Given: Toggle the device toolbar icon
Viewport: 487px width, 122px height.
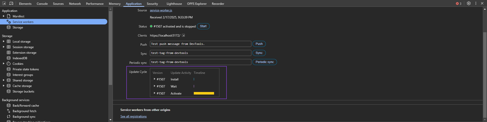Looking at the screenshot, I should [x=11, y=4].
